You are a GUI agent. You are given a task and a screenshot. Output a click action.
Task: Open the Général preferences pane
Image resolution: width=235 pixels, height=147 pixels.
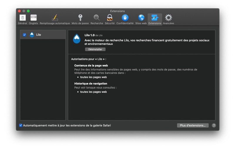tap(23, 19)
